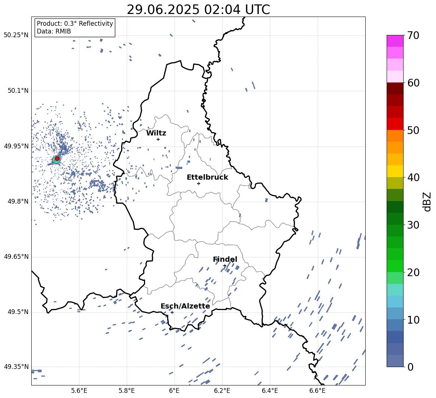Image resolution: width=436 pixels, height=398 pixels.
Task: Click the bright green colorbar segment above 20
Action: (x=395, y=266)
